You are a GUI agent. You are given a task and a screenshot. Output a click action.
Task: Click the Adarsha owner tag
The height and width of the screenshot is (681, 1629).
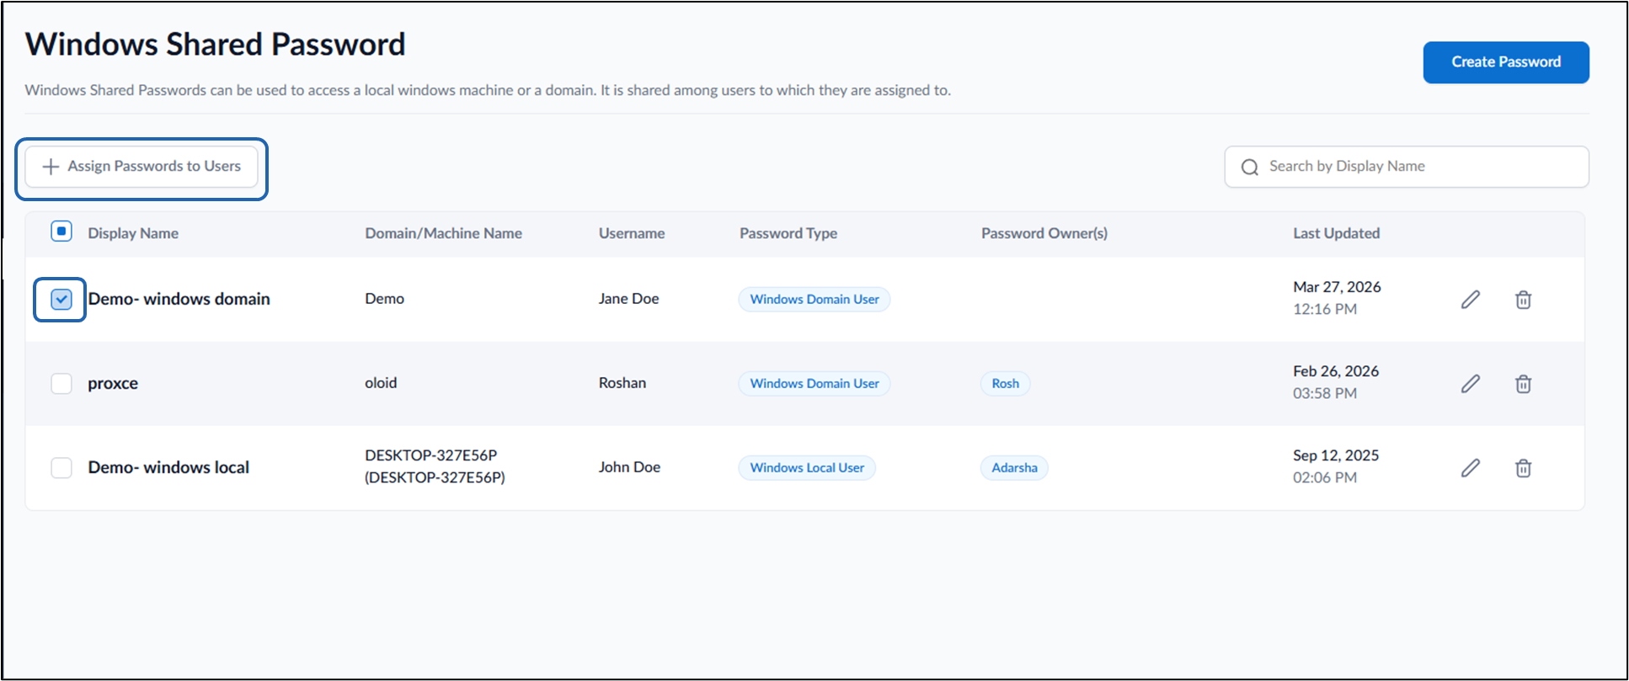[1014, 468]
